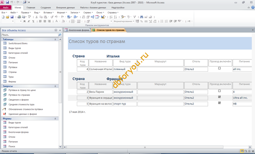Image resolution: width=255 pixels, height=154 pixels.
Task: Toggle align left formatting
Action: (40, 21)
